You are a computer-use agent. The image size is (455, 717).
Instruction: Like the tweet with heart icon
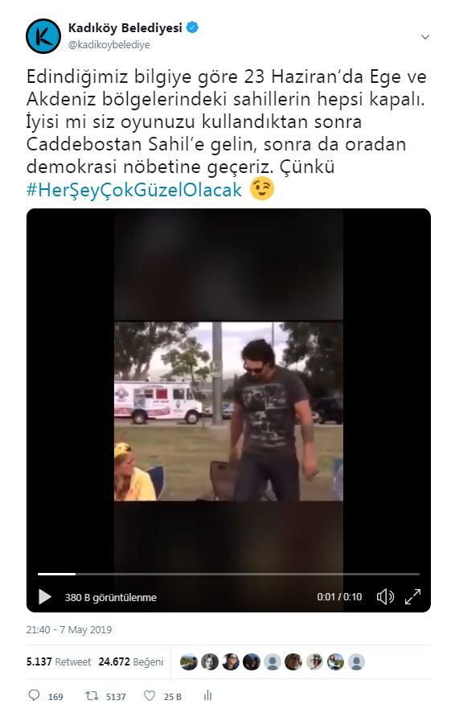pyautogui.click(x=150, y=695)
